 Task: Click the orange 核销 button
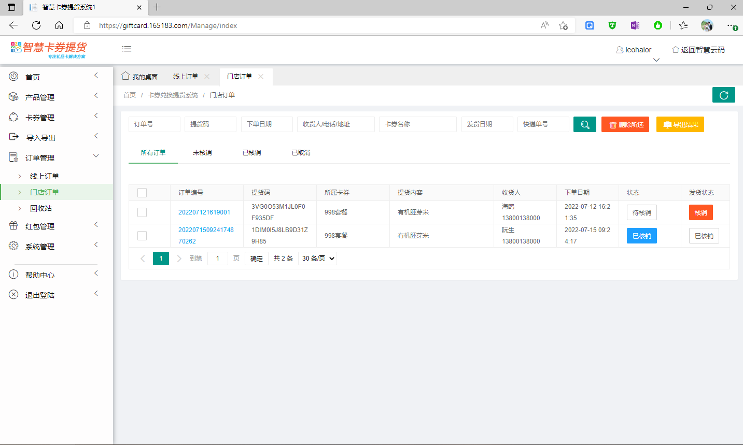tap(700, 213)
